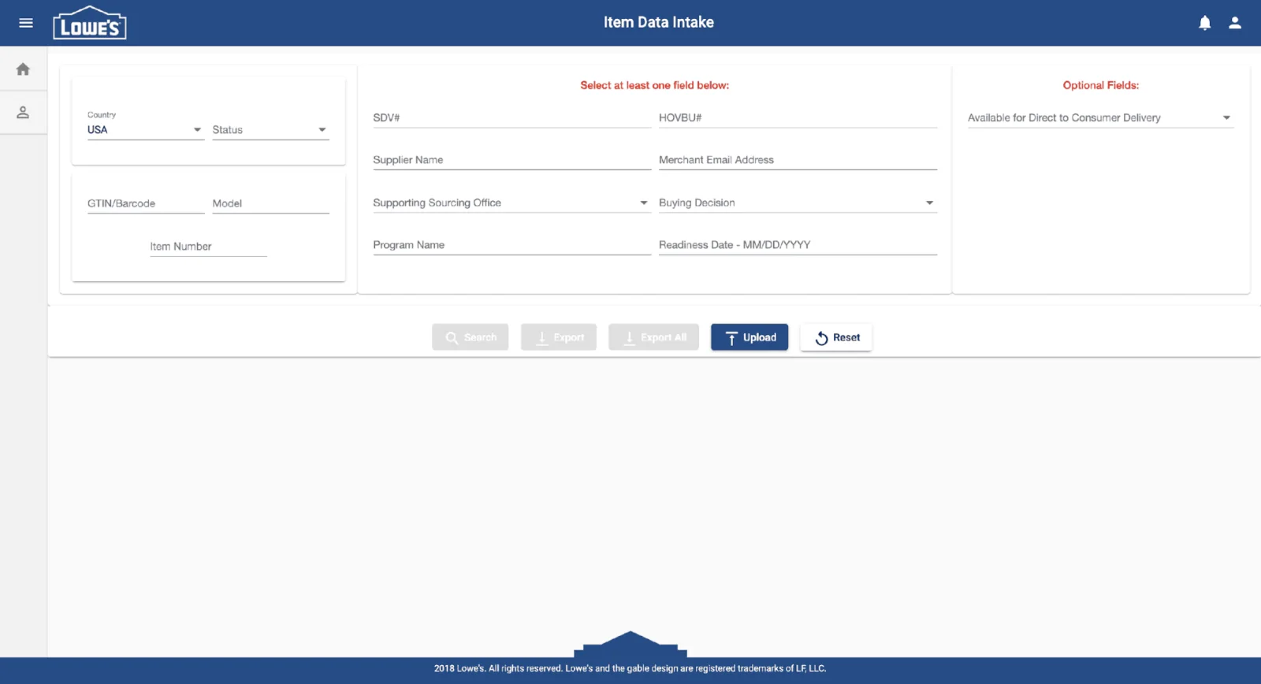The height and width of the screenshot is (684, 1261).
Task: Open the user account icon in header
Action: click(1235, 23)
